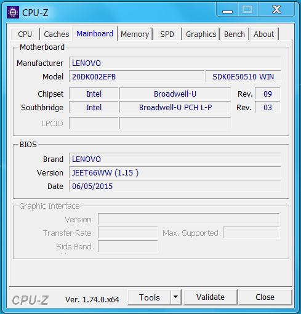Click the Model 20DK002EPB field
Image resolution: width=301 pixels, height=314 pixels.
click(137, 76)
